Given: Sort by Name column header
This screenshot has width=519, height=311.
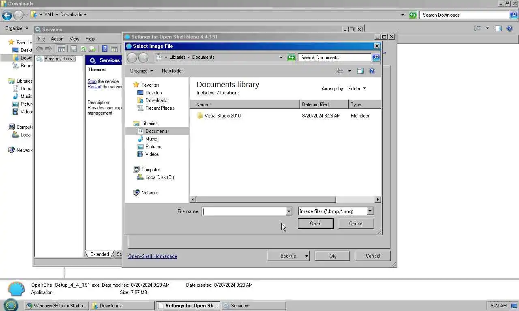Looking at the screenshot, I should [x=244, y=104].
